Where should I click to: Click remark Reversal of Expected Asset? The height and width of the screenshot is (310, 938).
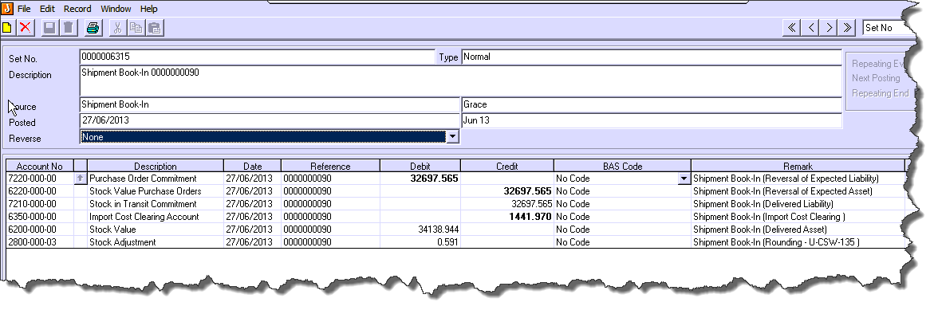pos(798,191)
